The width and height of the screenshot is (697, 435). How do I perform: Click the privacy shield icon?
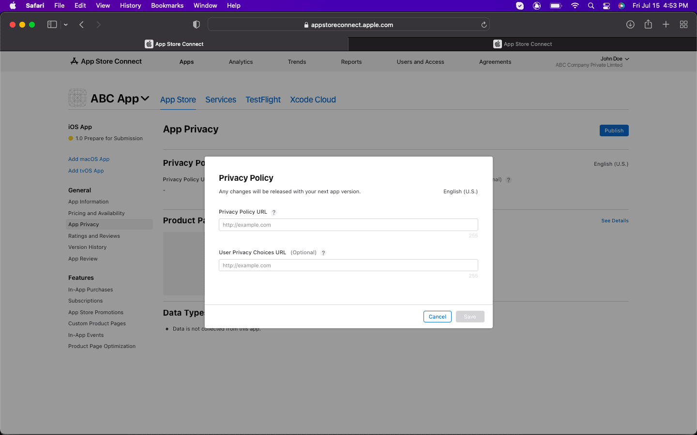click(x=197, y=25)
